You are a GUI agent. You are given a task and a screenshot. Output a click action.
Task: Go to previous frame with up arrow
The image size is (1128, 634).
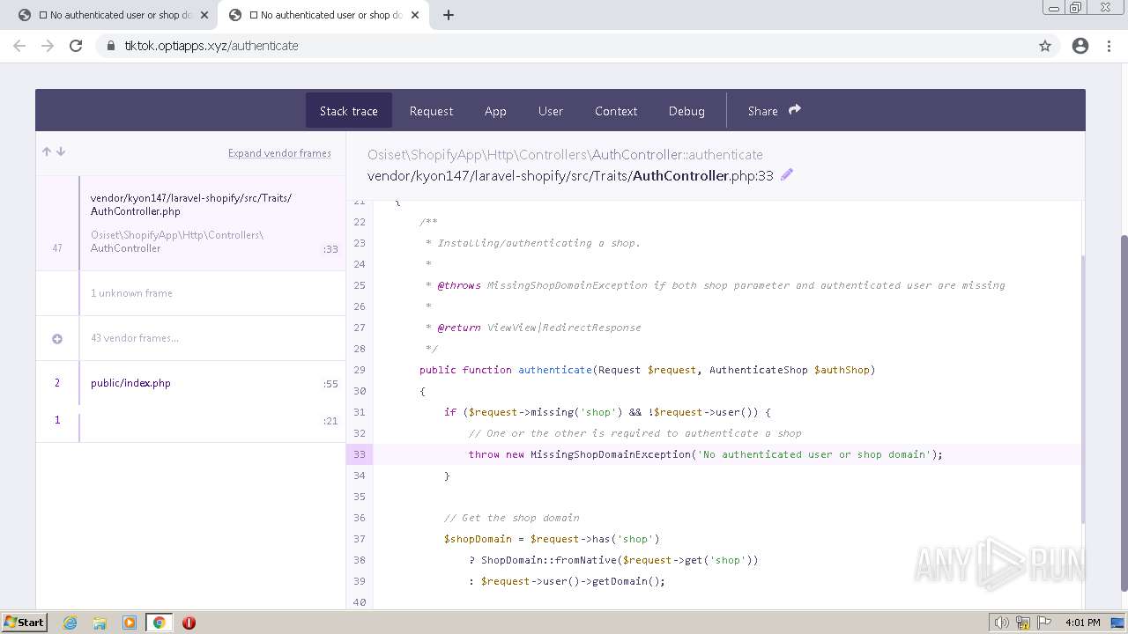click(47, 151)
